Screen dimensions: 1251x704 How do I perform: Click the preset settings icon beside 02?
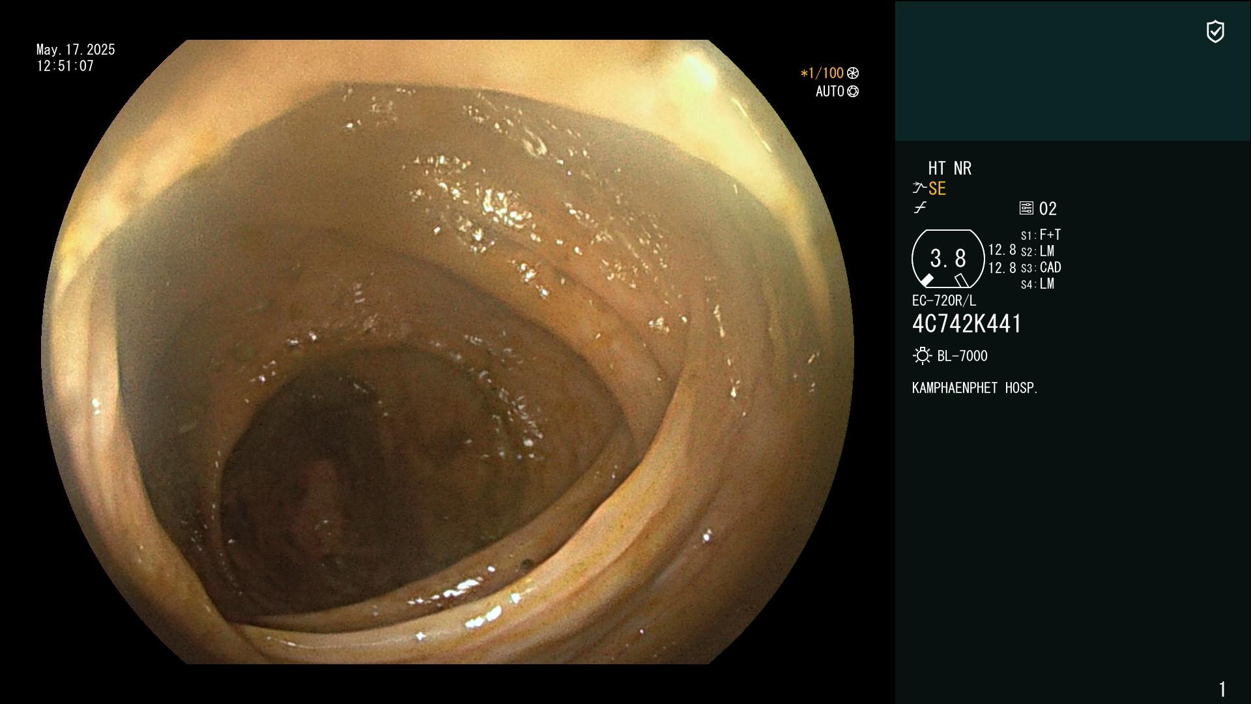[1026, 208]
